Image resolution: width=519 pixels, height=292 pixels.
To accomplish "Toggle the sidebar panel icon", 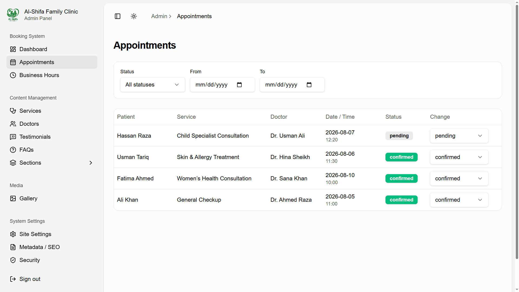I will 118,16.
